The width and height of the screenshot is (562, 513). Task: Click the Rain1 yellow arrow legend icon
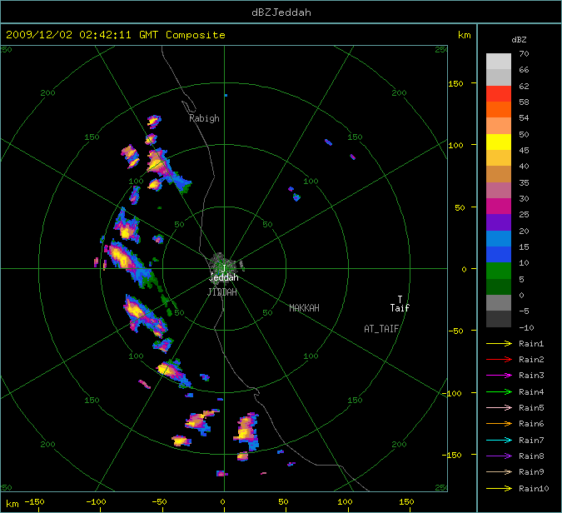499,343
